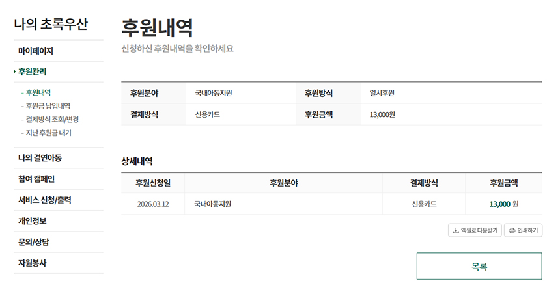Collapse the 후원관리 sidebar section
The width and height of the screenshot is (560, 292).
tap(32, 72)
